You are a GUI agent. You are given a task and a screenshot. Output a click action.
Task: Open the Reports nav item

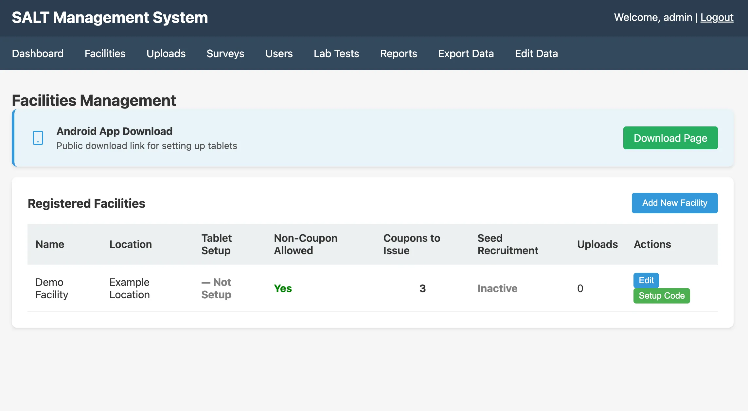399,53
